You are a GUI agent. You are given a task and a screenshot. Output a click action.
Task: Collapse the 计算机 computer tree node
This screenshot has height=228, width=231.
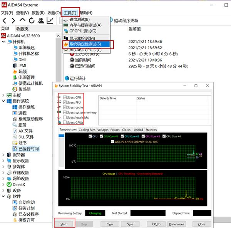click(3, 42)
